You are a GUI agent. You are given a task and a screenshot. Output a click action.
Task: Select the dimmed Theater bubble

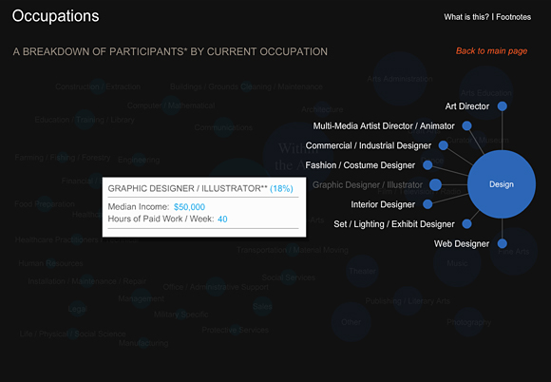[362, 272]
